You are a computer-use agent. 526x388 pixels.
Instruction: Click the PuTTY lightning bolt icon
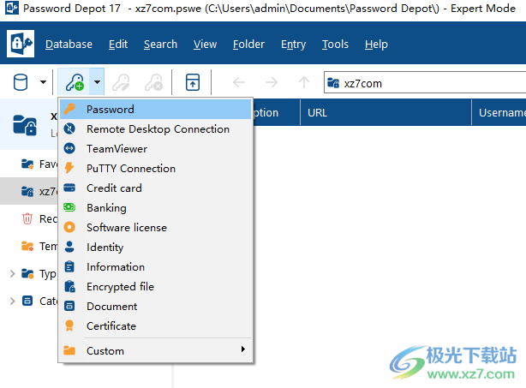[x=69, y=168]
